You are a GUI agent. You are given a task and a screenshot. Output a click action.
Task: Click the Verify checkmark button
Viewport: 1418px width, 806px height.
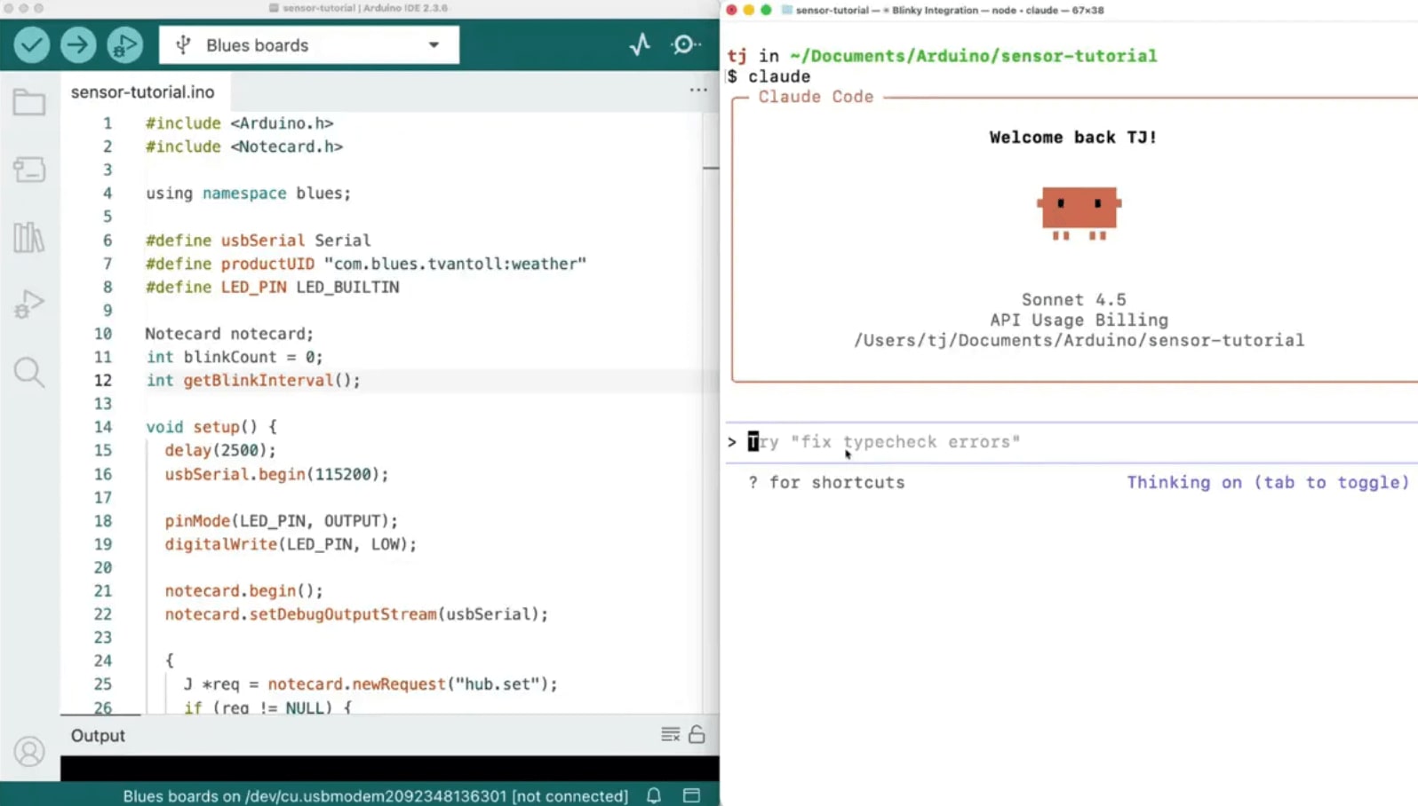tap(32, 44)
